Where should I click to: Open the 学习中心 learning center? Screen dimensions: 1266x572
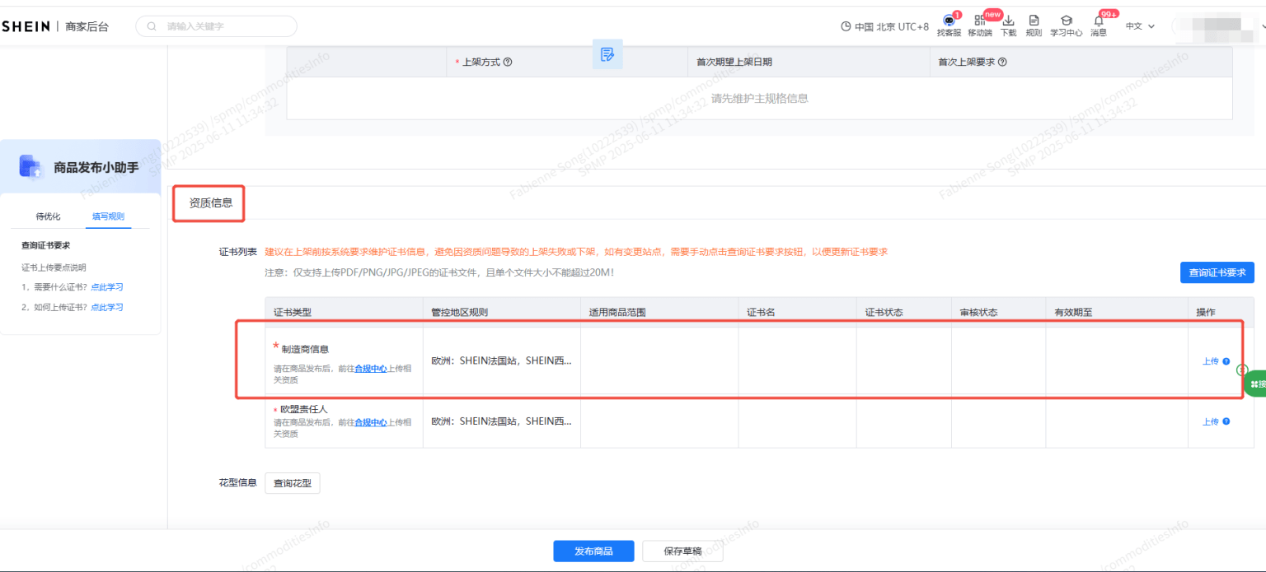(x=1066, y=26)
